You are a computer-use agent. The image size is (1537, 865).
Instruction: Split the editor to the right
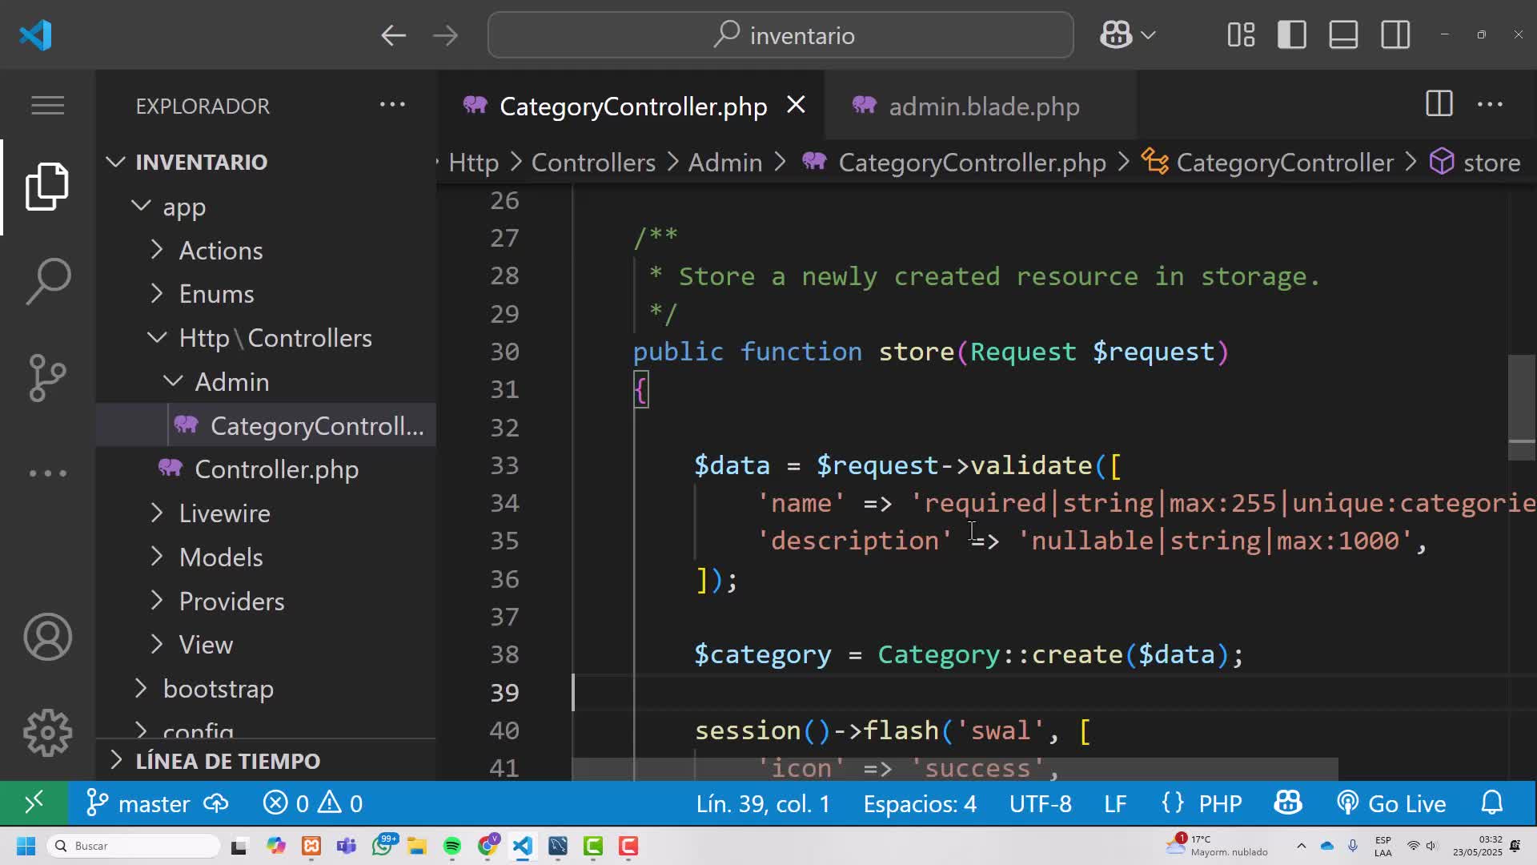[x=1439, y=104]
